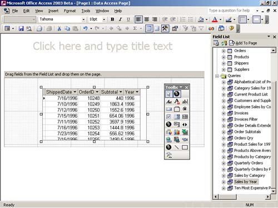This screenshot has height=208, width=278.
Task: Toggle the Field List pane button
Action: pos(149,28)
